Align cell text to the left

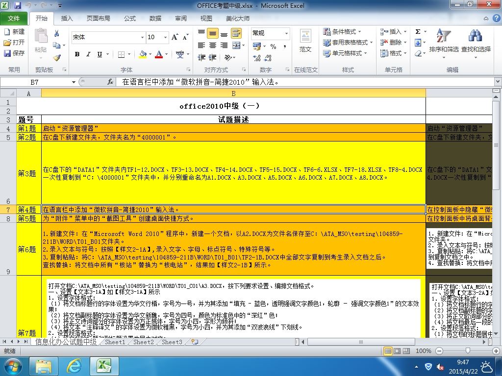tap(201, 46)
